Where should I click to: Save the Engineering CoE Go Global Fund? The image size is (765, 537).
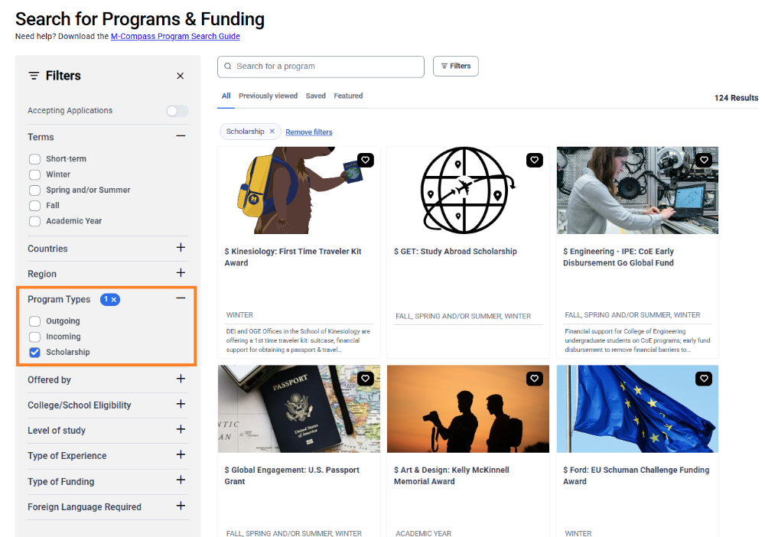[x=704, y=160]
